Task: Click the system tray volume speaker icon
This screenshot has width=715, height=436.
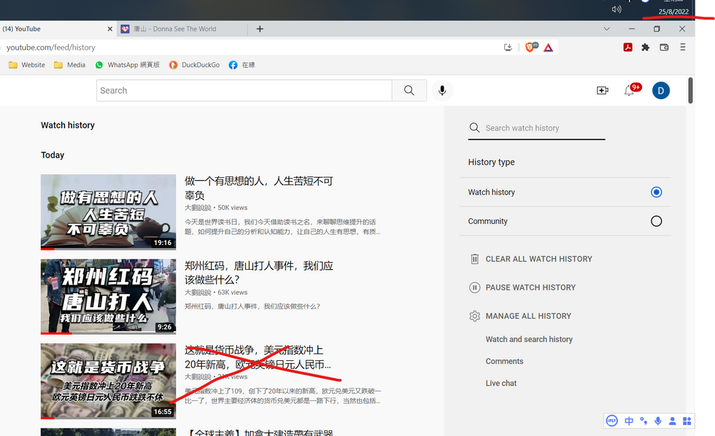Action: coord(617,9)
